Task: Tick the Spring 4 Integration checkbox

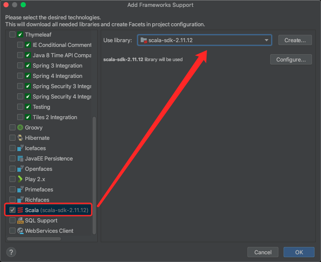Action: point(20,76)
